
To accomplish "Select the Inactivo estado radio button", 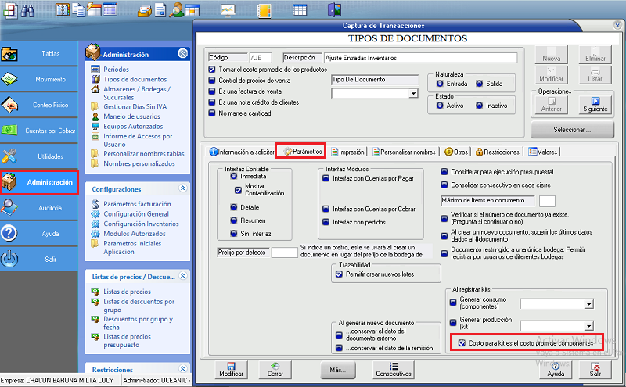I will pos(480,106).
